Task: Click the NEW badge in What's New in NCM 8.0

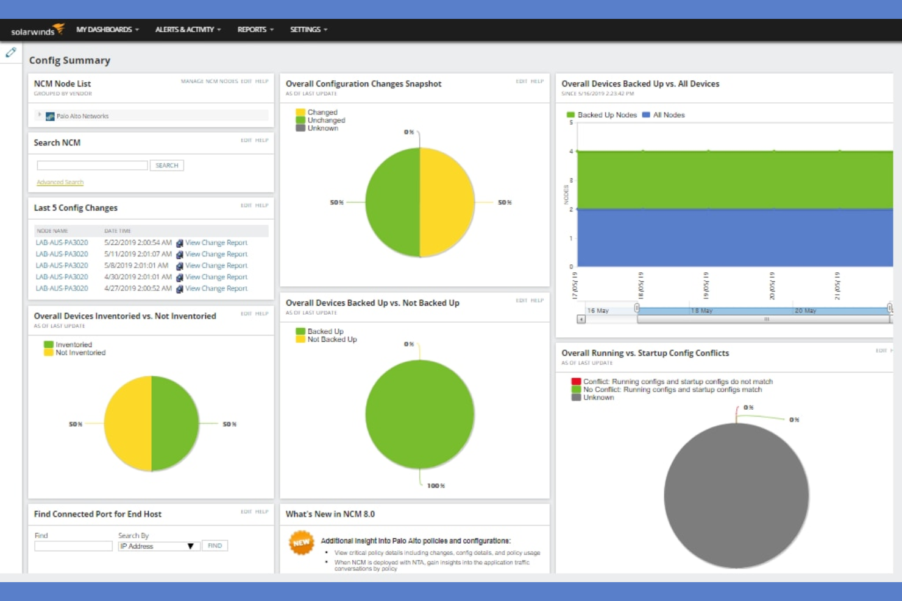Action: pos(301,543)
